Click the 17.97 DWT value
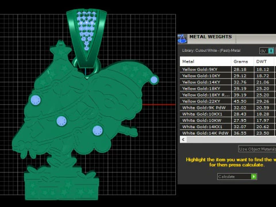The image size is (276, 207). (x=263, y=120)
